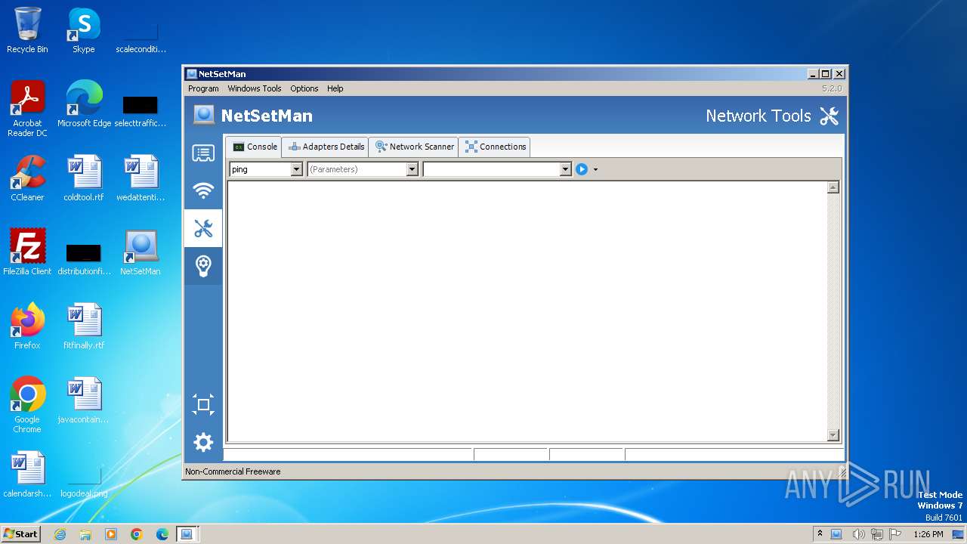Click the console output area
967x544 pixels.
tap(527, 311)
